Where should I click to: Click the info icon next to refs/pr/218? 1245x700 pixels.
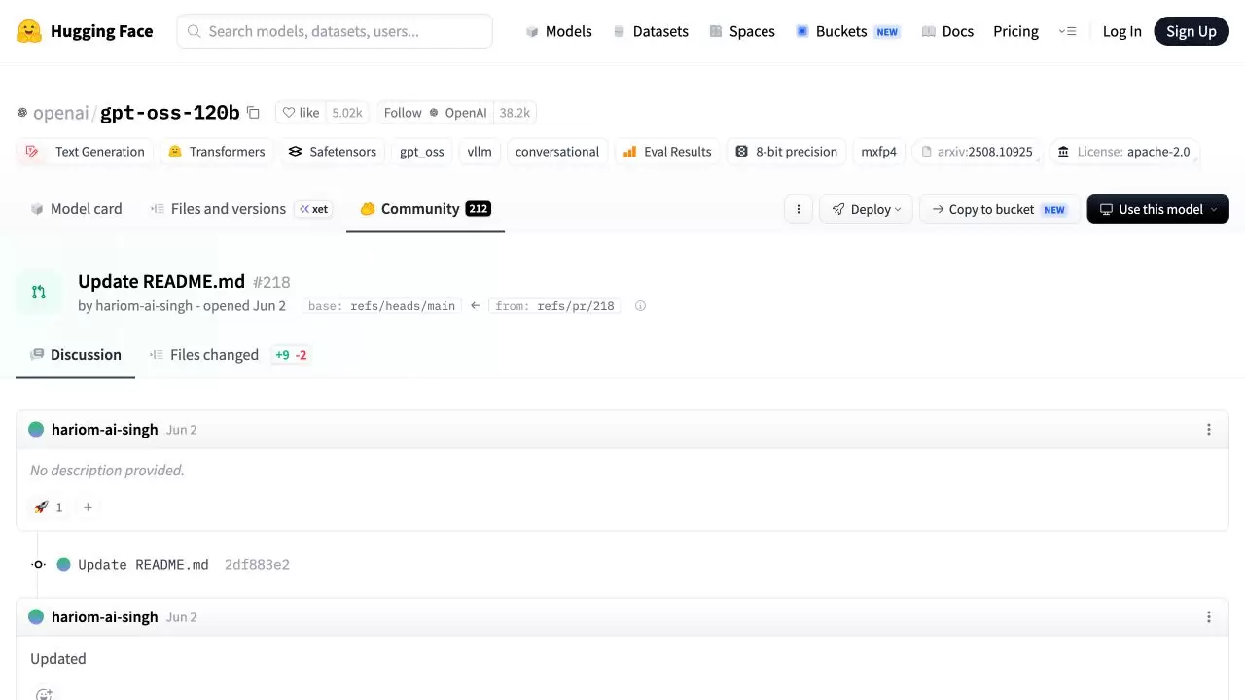coord(640,306)
